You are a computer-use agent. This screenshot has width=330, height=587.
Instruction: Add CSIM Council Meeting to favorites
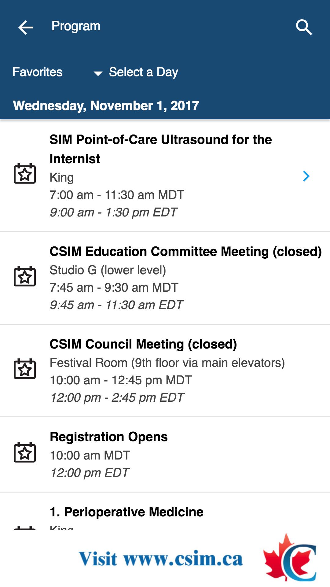pos(25,369)
